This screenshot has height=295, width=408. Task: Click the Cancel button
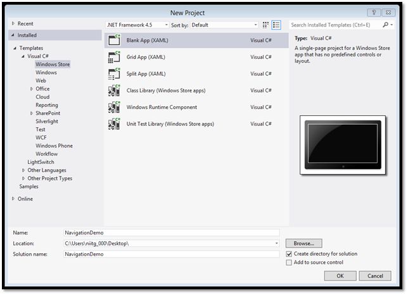[x=375, y=276]
